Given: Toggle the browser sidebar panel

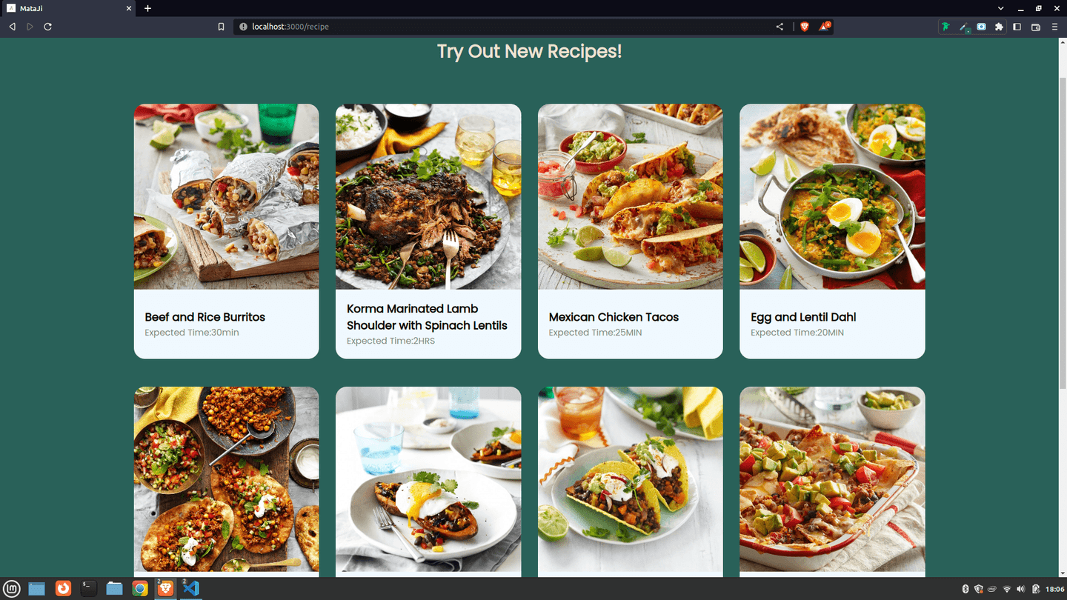Looking at the screenshot, I should click(1017, 27).
